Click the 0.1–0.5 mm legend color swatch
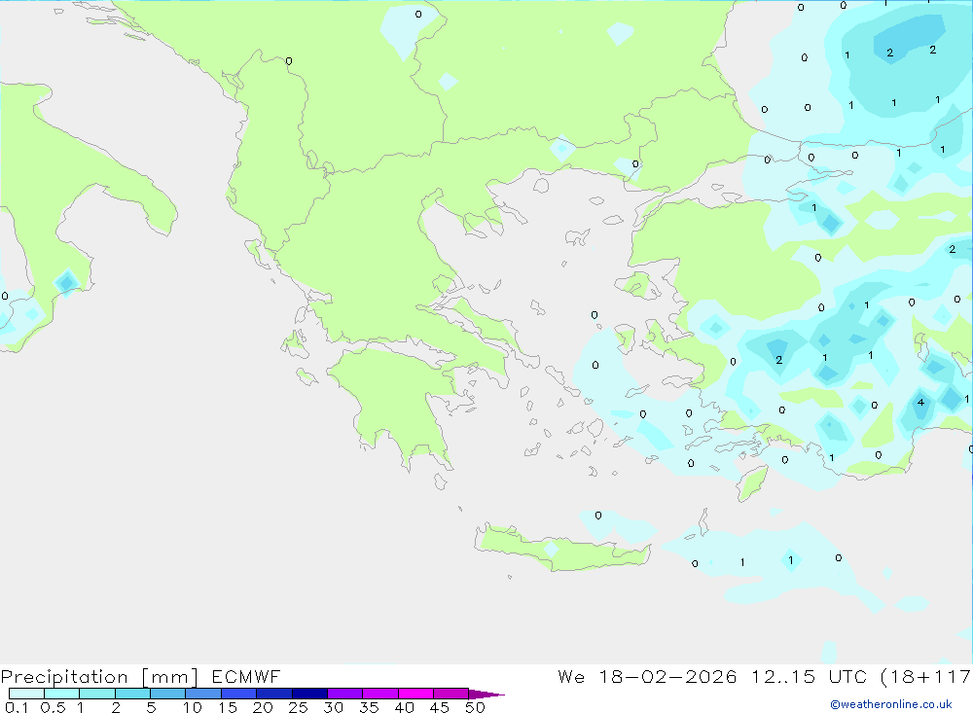Viewport: 973px width, 713px height. coord(26,694)
